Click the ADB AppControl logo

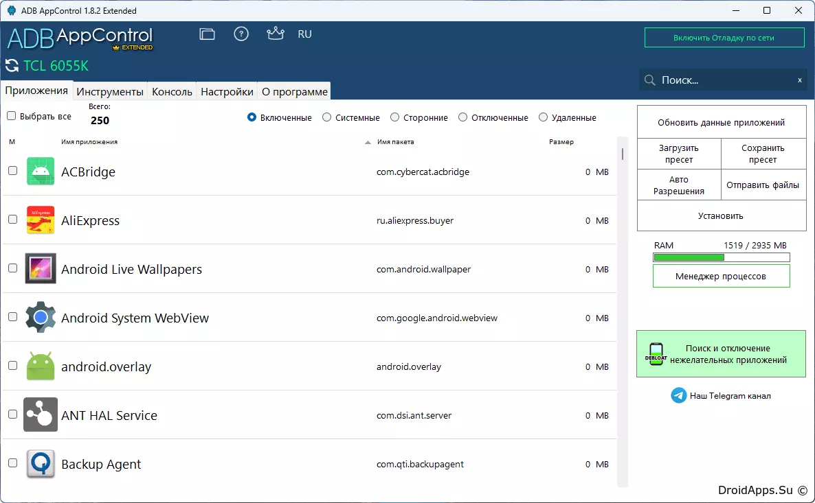(x=80, y=38)
